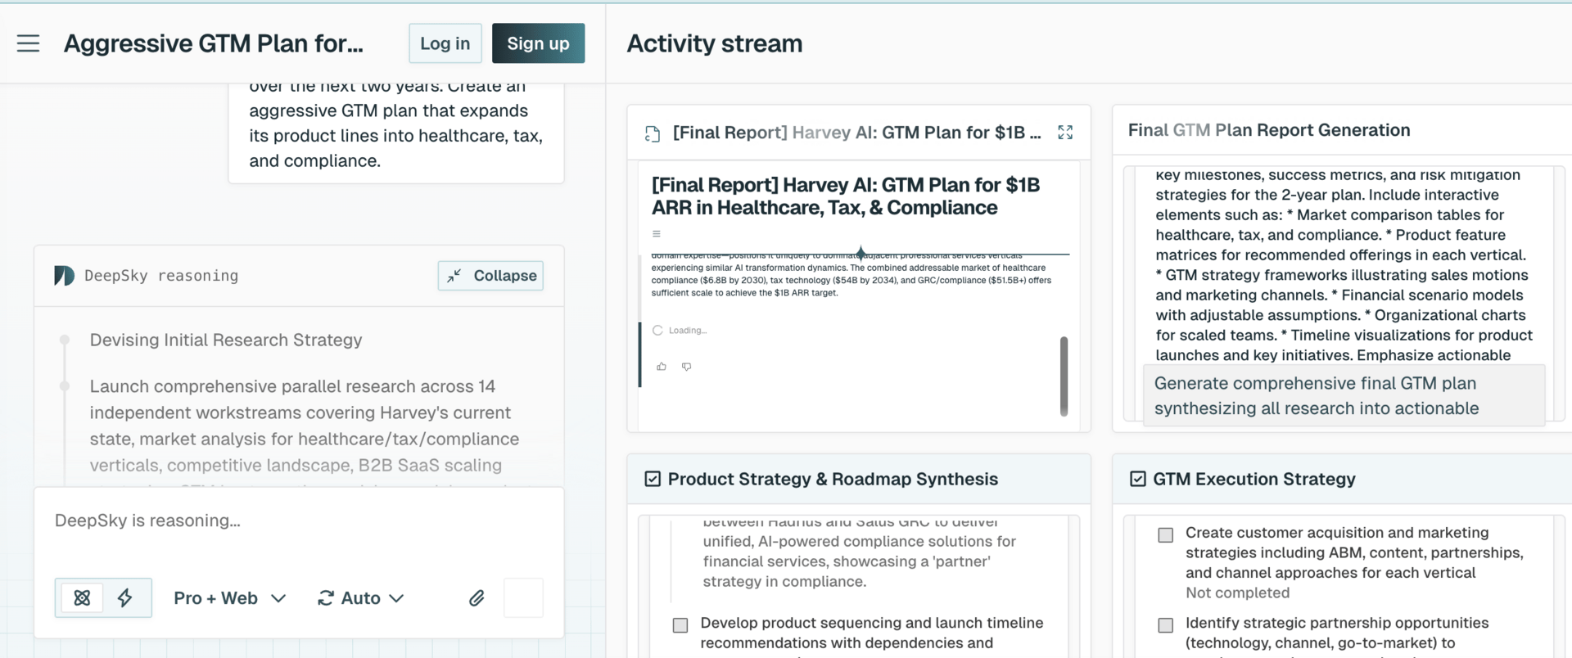Image resolution: width=1572 pixels, height=658 pixels.
Task: Enable the atom deep-research mode toggle
Action: pos(82,598)
